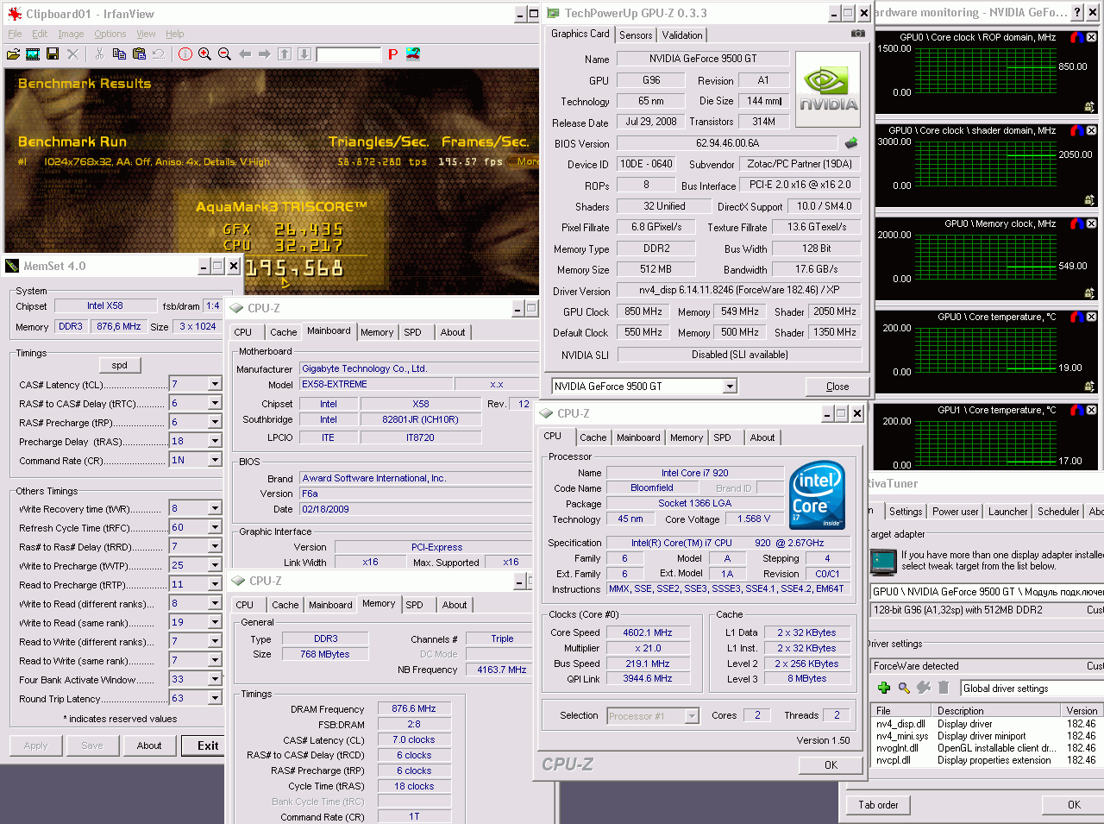Screen dimensions: 1104x824
Task: Click the NVIDIA logo in GPU-Z
Action: click(x=827, y=90)
